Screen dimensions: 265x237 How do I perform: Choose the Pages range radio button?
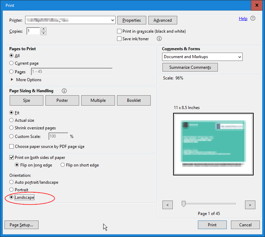point(11,72)
